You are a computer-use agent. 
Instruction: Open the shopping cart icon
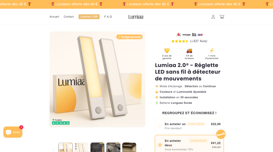(222, 17)
